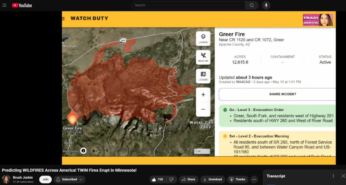
Task: Click the Watch Duty logo text
Action: pos(89,19)
